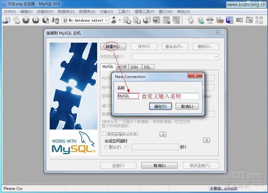Click the new connection toolbar icon

(6, 20)
